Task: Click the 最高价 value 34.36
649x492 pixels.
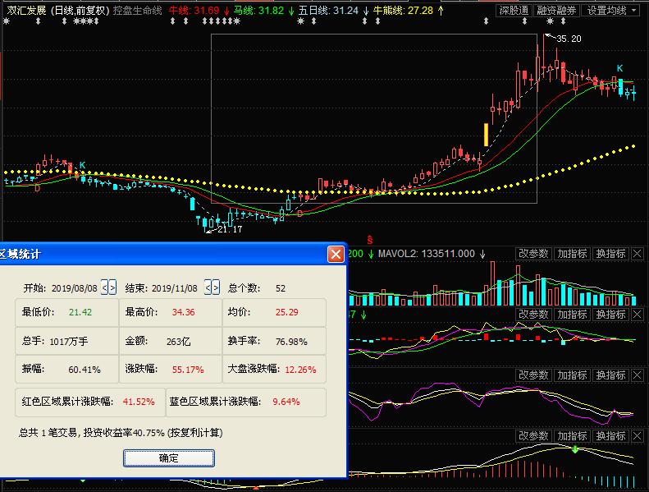Action: (183, 312)
